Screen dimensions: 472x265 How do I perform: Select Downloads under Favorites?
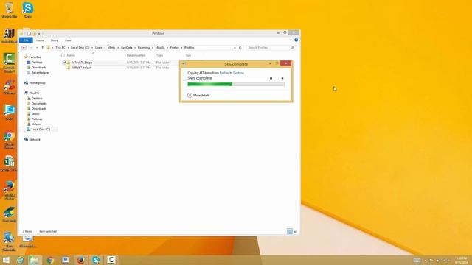coord(39,68)
